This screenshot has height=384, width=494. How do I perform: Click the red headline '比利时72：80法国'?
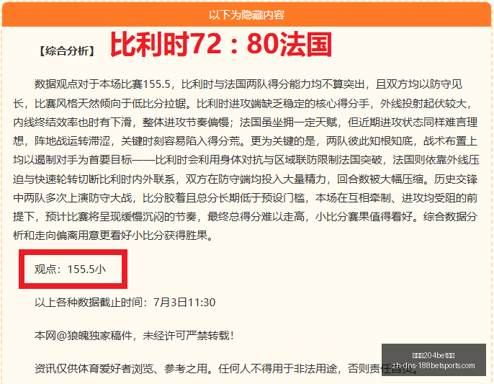coord(221,44)
